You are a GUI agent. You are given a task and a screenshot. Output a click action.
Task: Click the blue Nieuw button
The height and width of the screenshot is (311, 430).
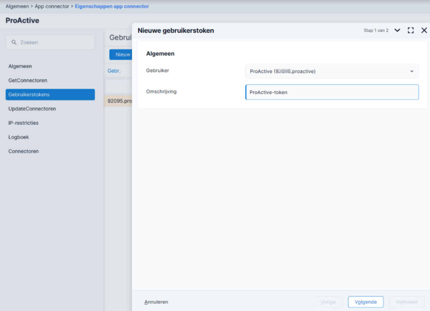121,55
